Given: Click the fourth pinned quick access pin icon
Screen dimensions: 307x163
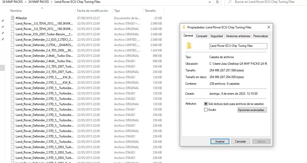Looking at the screenshot, I should pyautogui.click(x=3, y=39).
